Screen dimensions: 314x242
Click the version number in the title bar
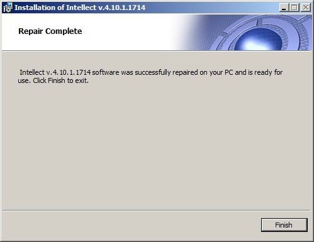tap(122, 8)
